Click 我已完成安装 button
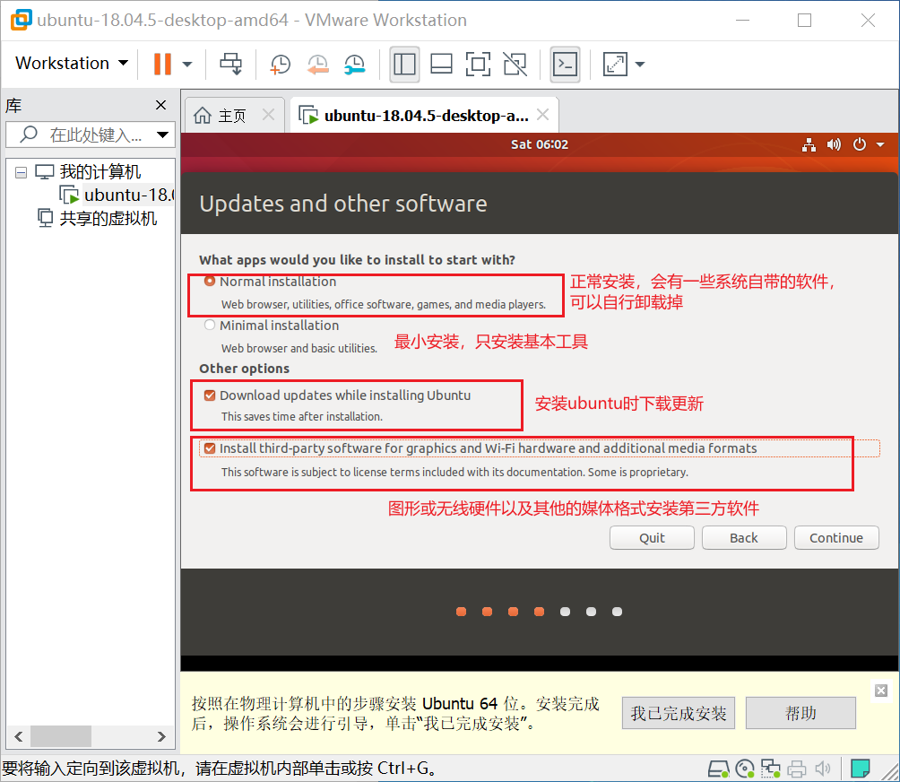 click(x=679, y=713)
